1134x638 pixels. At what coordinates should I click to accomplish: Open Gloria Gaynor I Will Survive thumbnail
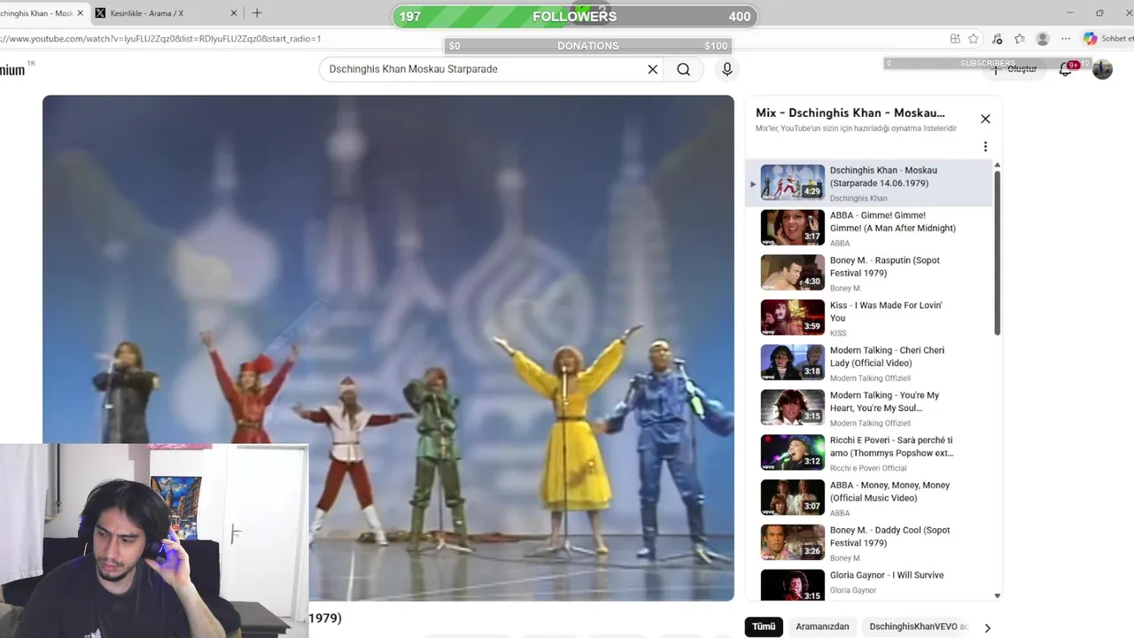tap(792, 586)
